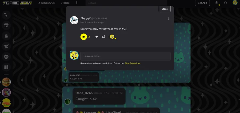Open the add reaction emoji picker
The image size is (240, 113).
point(104,37)
